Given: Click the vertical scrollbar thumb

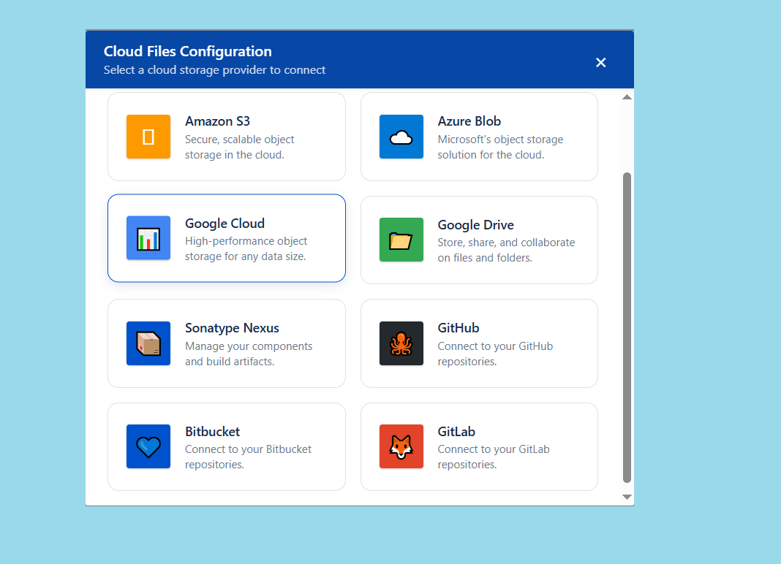Looking at the screenshot, I should coord(627,327).
